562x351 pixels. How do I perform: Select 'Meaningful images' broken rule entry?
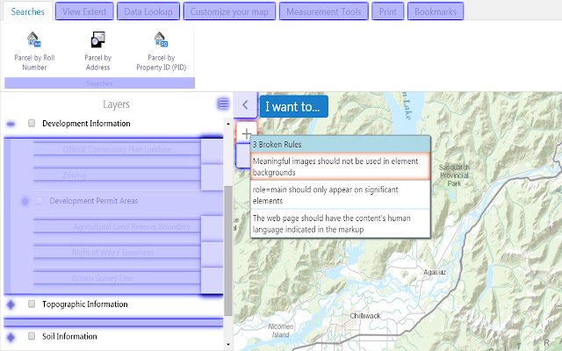point(340,167)
